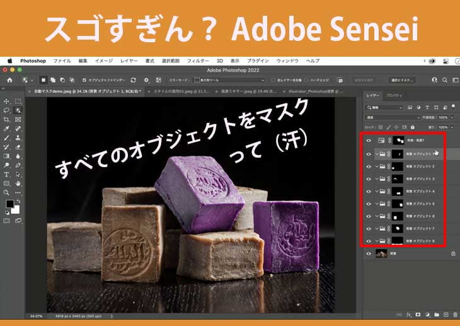
Task: Click the foreground color swatch
Action: [10, 204]
